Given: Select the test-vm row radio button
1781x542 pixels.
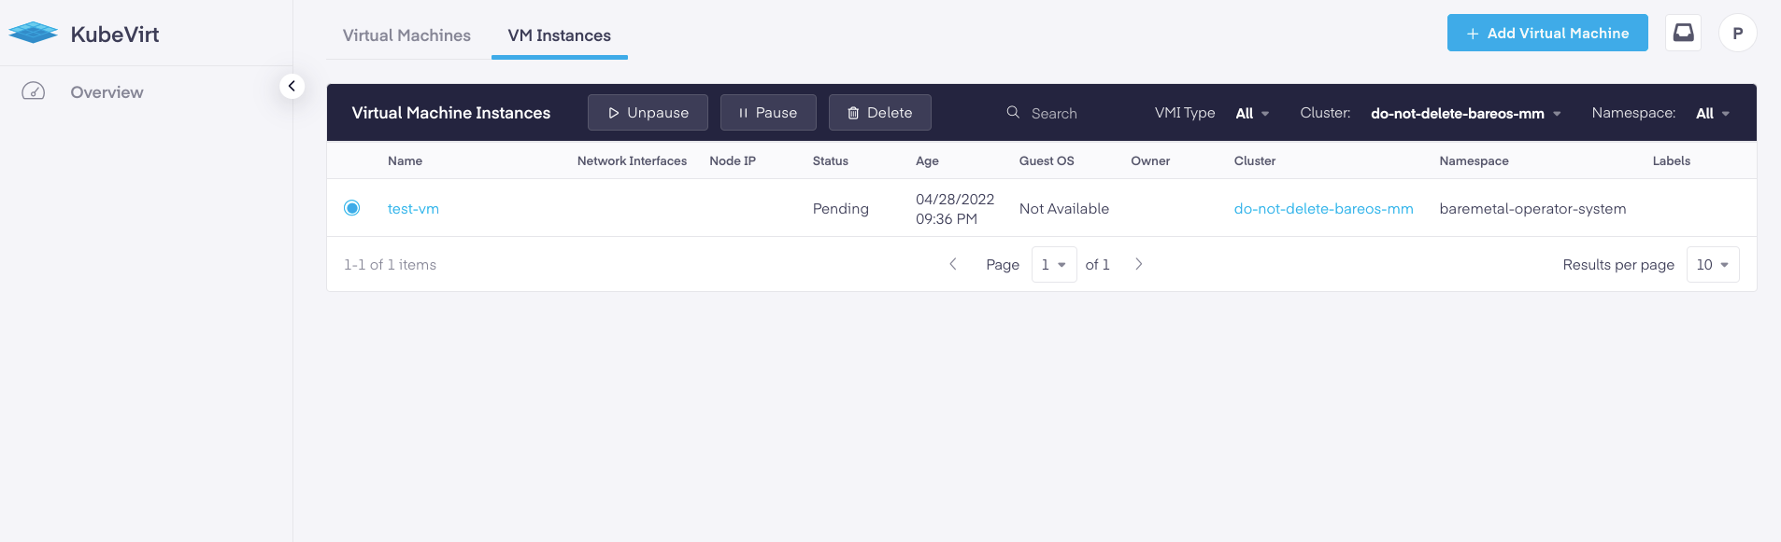Looking at the screenshot, I should pos(351,207).
